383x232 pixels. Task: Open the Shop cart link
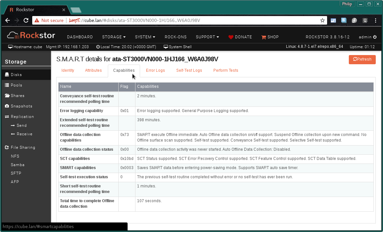270,37
